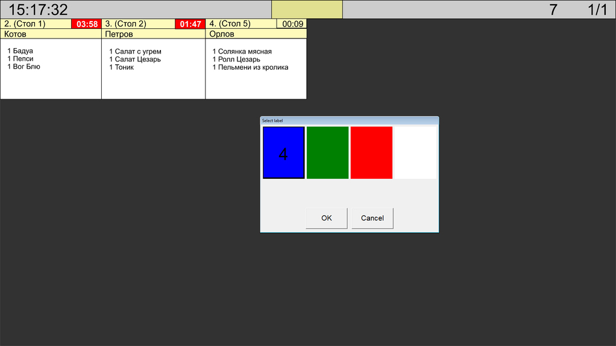Pick the red label color
This screenshot has height=346, width=616.
371,153
